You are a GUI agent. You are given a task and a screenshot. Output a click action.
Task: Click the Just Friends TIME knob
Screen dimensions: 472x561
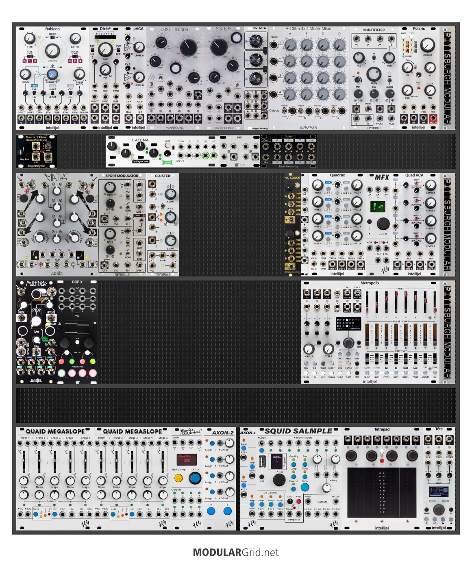[x=188, y=48]
